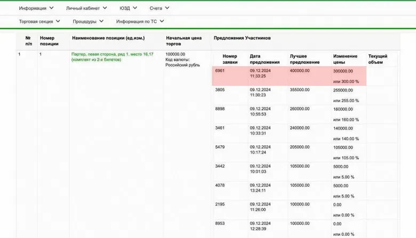This screenshot has width=416, height=238.
Task: Click the Изменение цены column header
Action: (x=346, y=59)
